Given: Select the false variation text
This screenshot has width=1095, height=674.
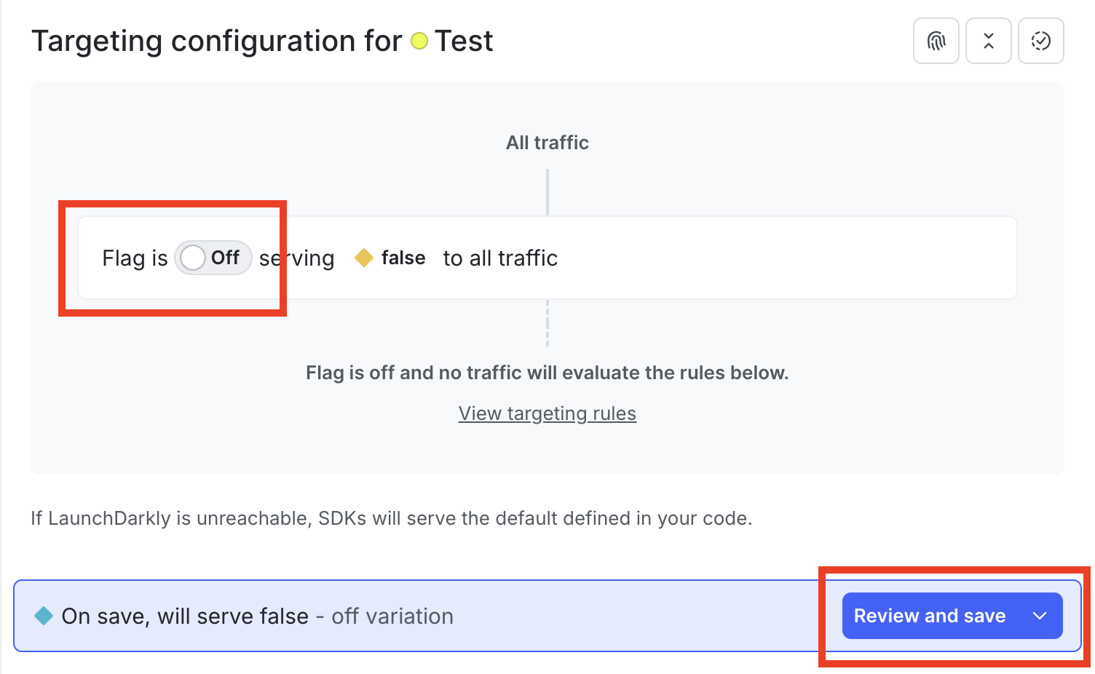Looking at the screenshot, I should (x=403, y=258).
